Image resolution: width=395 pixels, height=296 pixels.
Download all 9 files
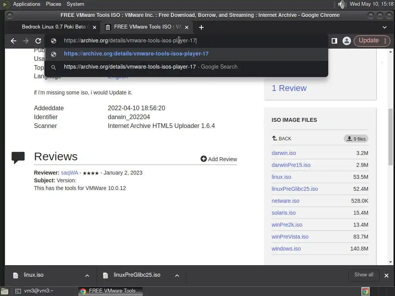point(356,139)
